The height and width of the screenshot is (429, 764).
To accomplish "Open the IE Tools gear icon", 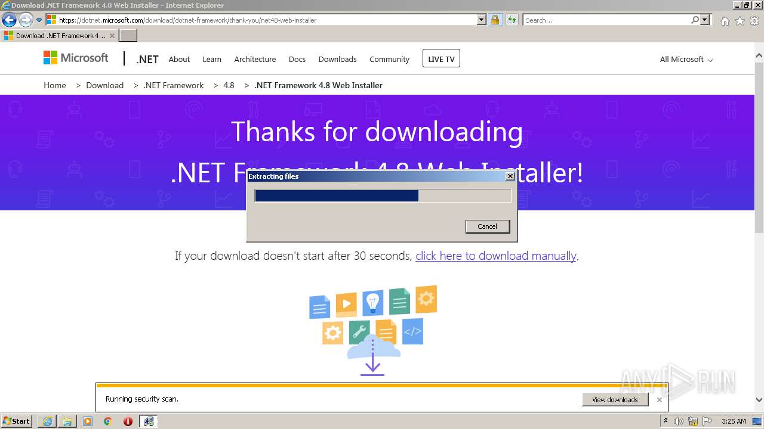I will pos(754,21).
